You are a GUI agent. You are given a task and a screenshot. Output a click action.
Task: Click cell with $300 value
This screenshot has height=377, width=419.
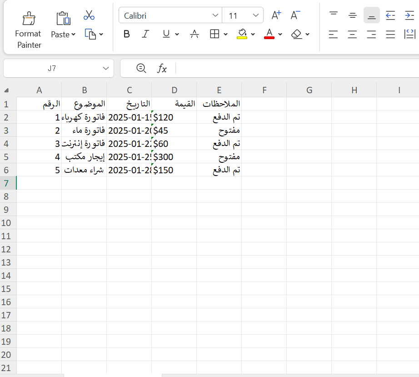click(174, 157)
